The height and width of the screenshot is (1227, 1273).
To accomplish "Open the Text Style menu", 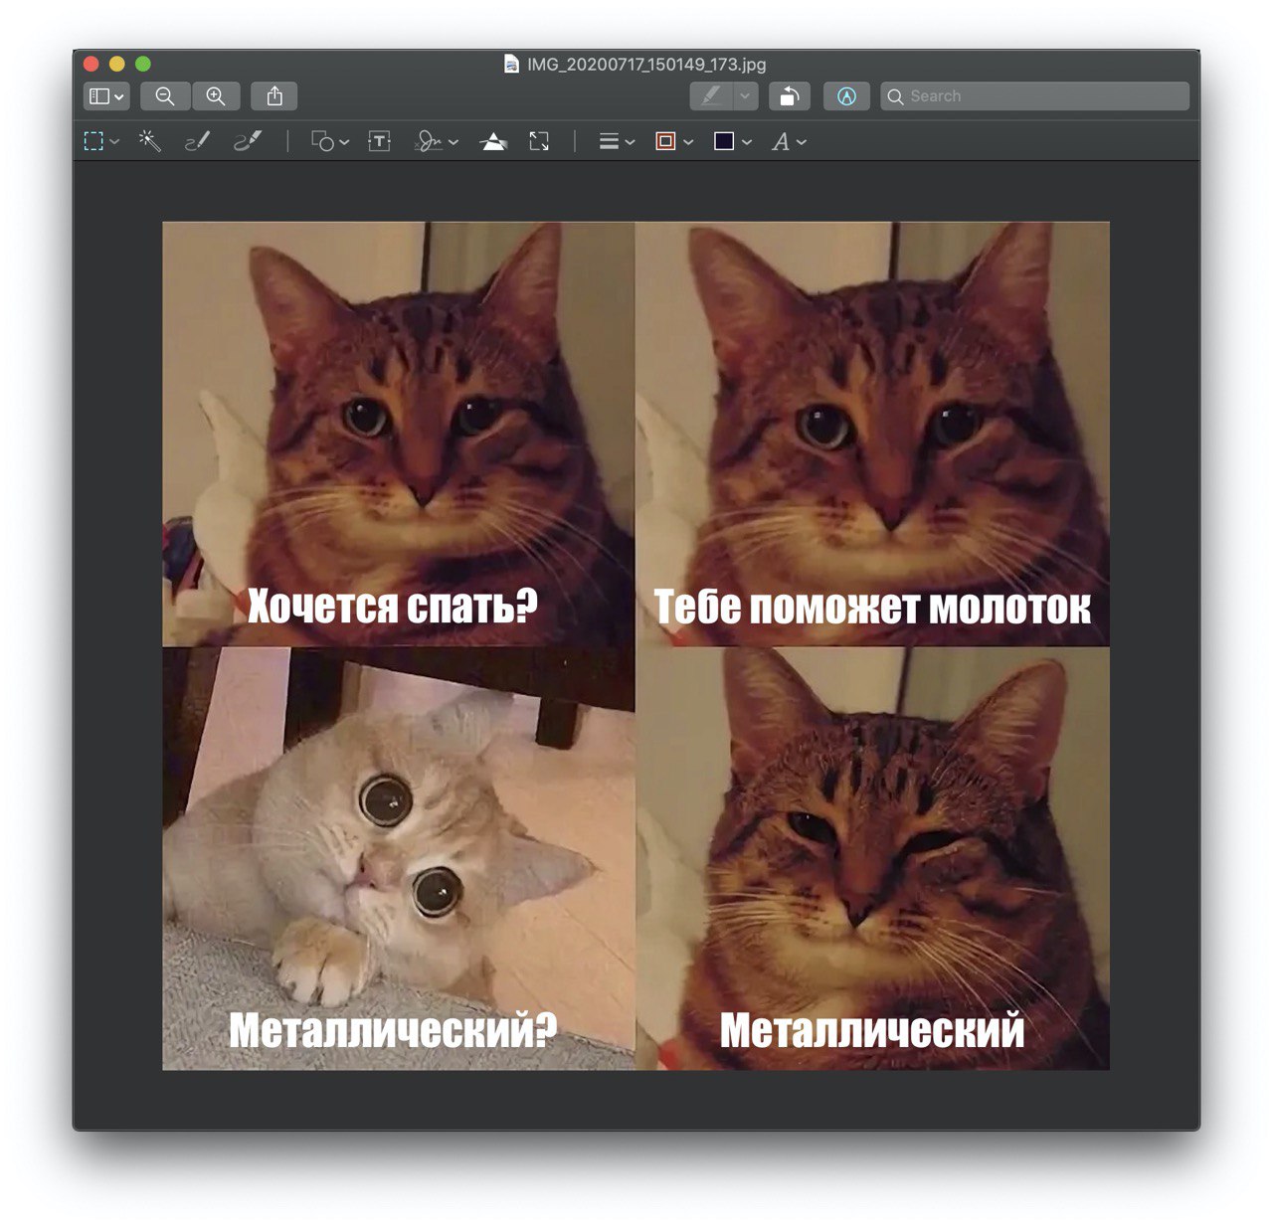I will 781,141.
